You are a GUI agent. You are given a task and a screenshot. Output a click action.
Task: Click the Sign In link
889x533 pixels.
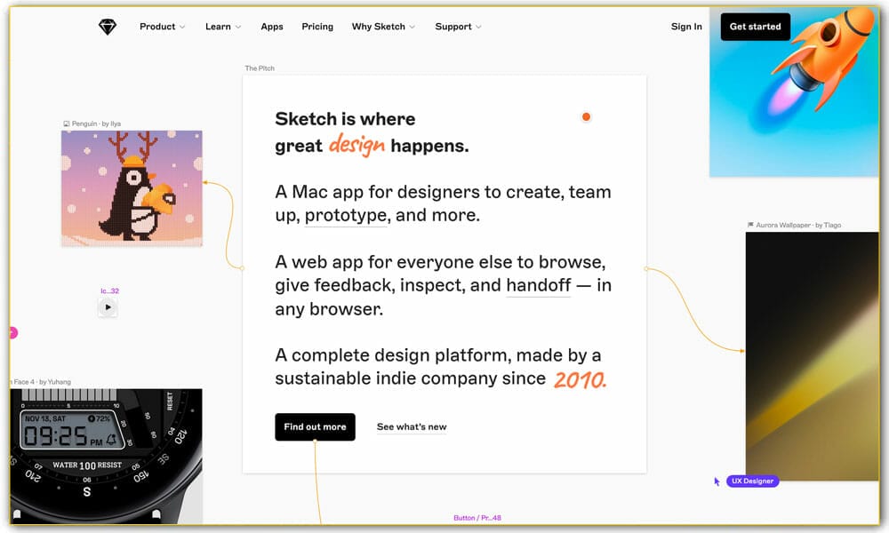(x=686, y=27)
